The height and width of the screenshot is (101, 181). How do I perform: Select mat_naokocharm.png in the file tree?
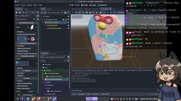(x=54, y=79)
